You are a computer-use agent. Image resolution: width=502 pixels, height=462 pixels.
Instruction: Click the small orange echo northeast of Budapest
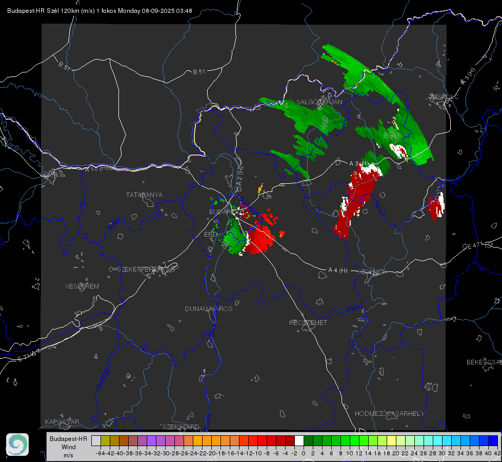tap(260, 189)
